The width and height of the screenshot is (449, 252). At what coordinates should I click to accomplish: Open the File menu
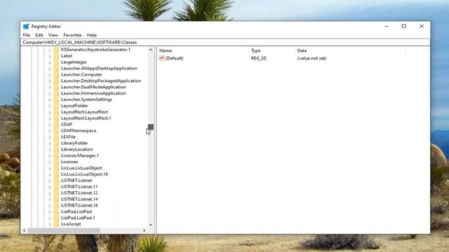[x=27, y=35]
